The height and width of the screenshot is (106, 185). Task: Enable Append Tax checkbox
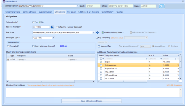coord(99,46)
